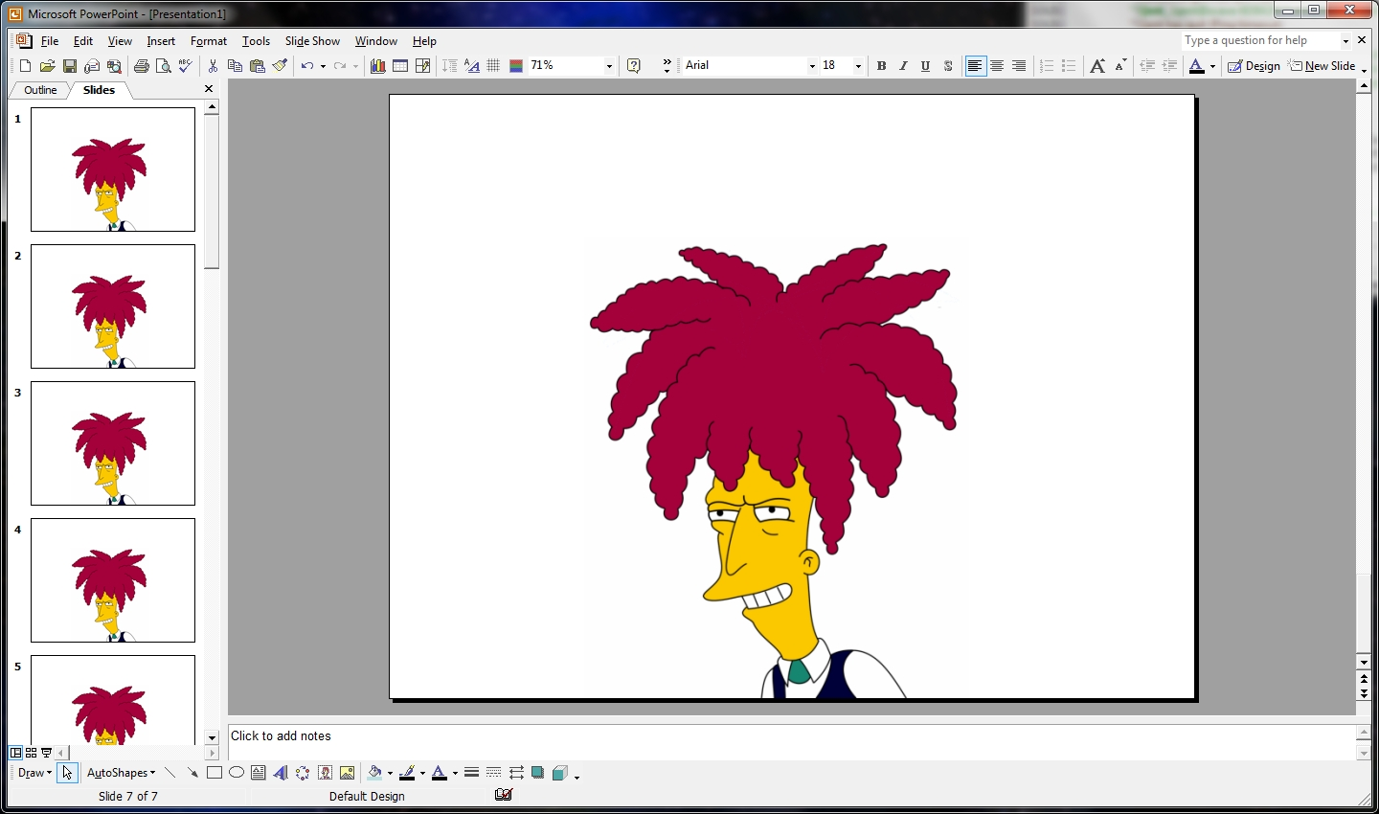Screen dimensions: 1379x814
Task: Toggle text shadow formatting
Action: 948,66
